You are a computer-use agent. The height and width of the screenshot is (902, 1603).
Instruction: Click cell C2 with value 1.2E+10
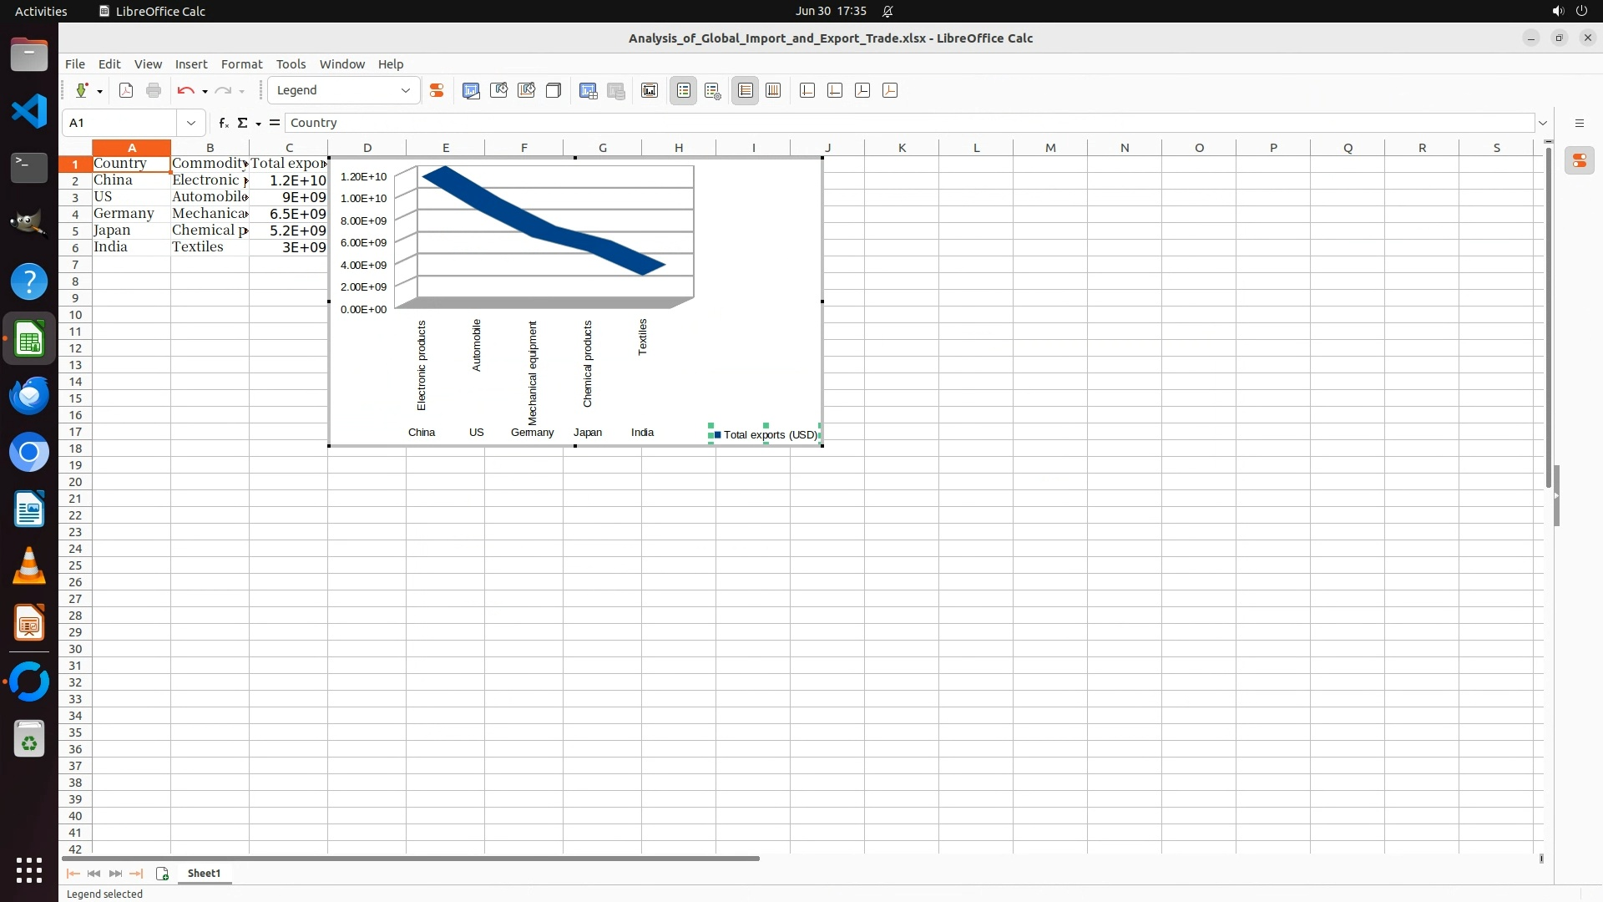click(289, 180)
